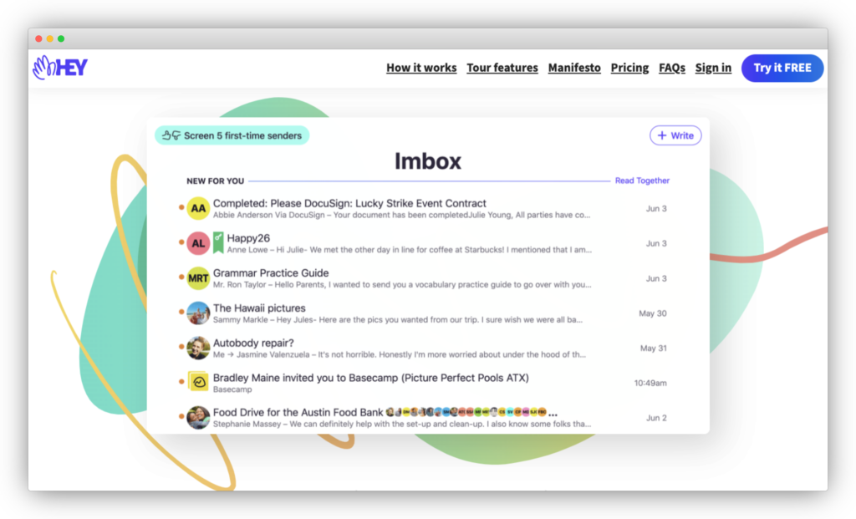Click the yellow MRT avatar icon
The height and width of the screenshot is (519, 856).
[198, 278]
